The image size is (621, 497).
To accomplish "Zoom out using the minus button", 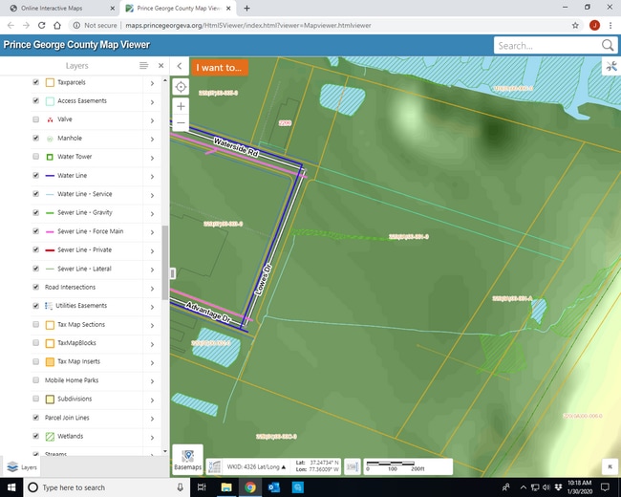I will point(181,122).
